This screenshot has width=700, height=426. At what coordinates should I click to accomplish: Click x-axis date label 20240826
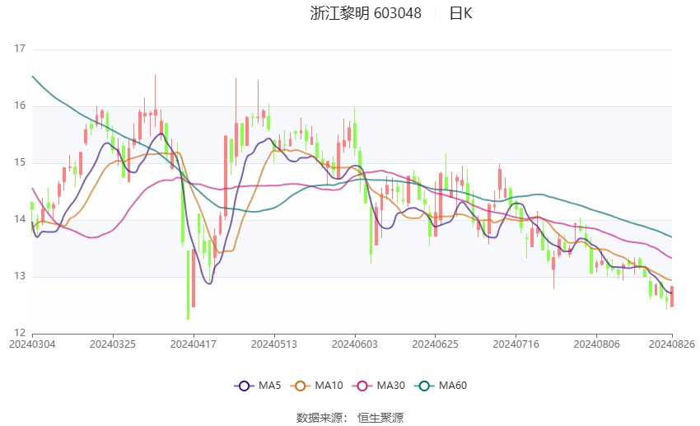672,344
